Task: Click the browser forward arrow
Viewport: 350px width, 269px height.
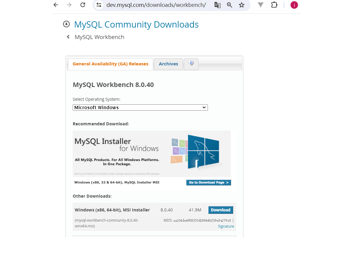Action: coord(69,5)
